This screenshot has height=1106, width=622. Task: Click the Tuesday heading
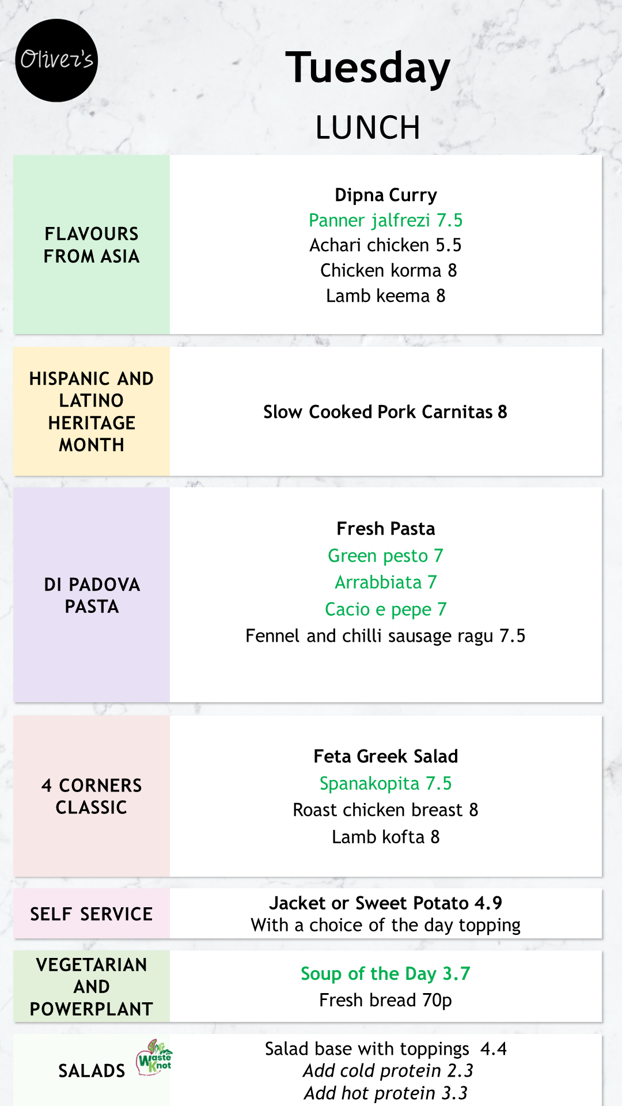[x=367, y=68]
